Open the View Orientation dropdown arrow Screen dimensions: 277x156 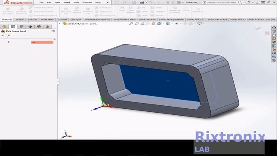coord(163,23)
